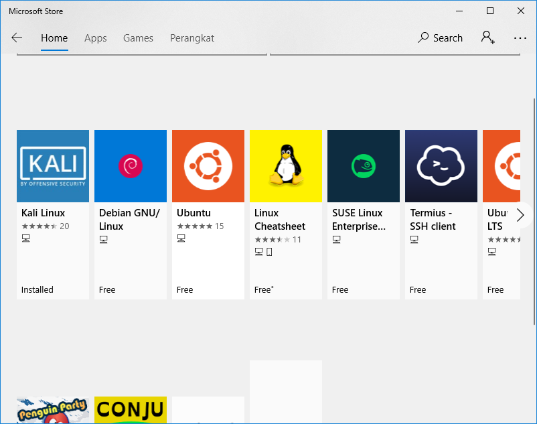The width and height of the screenshot is (537, 424).
Task: Select the Home tab
Action: click(x=54, y=38)
